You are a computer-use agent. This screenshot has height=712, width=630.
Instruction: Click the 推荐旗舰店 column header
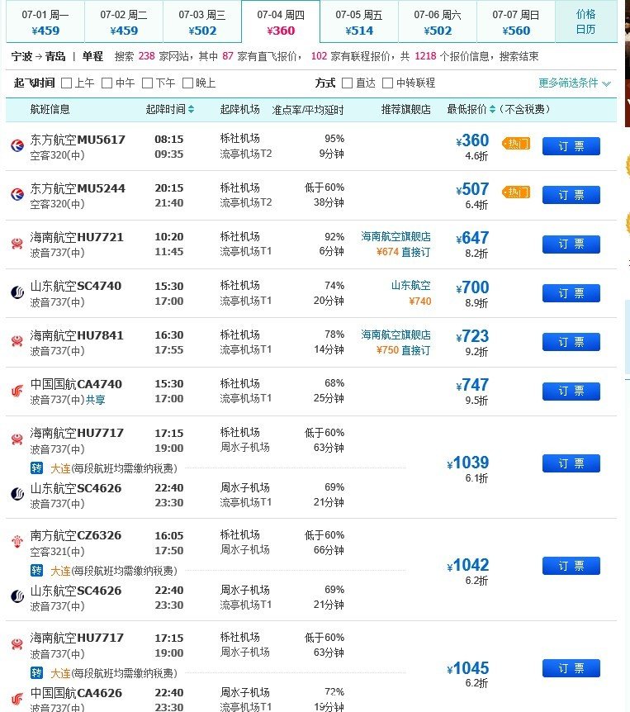click(405, 109)
